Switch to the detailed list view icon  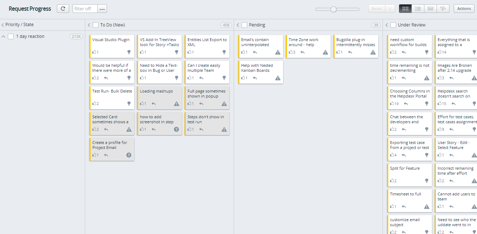click(x=418, y=9)
